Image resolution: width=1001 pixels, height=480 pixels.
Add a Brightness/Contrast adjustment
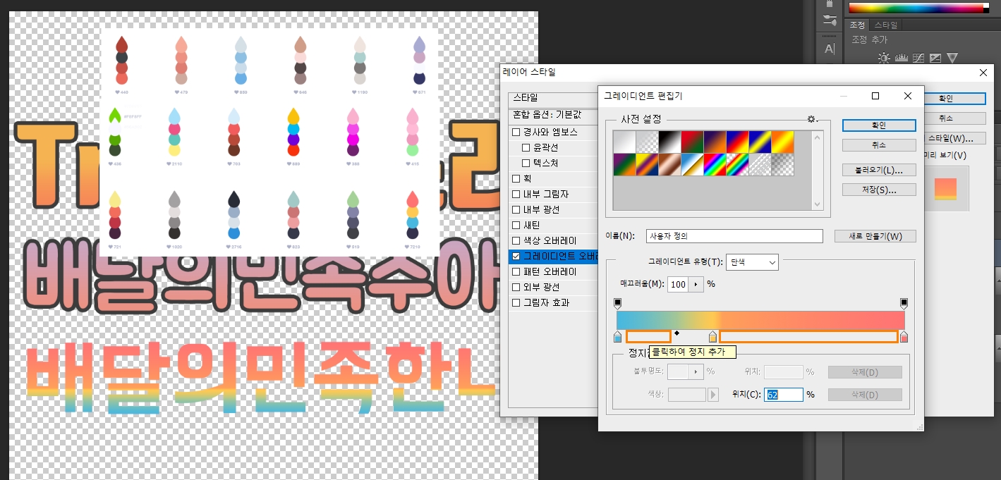click(884, 58)
